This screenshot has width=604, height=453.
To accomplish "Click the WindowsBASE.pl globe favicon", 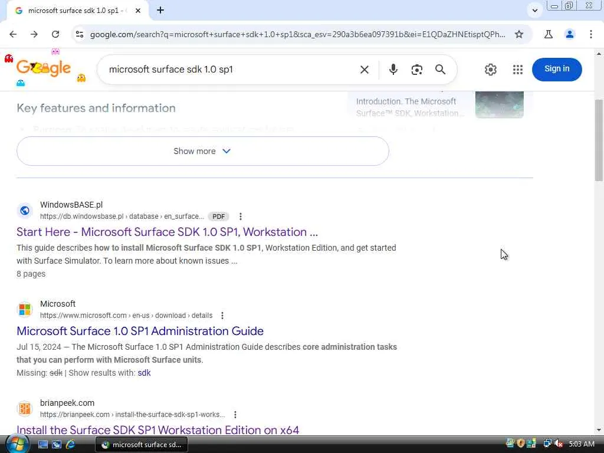I will tap(25, 211).
